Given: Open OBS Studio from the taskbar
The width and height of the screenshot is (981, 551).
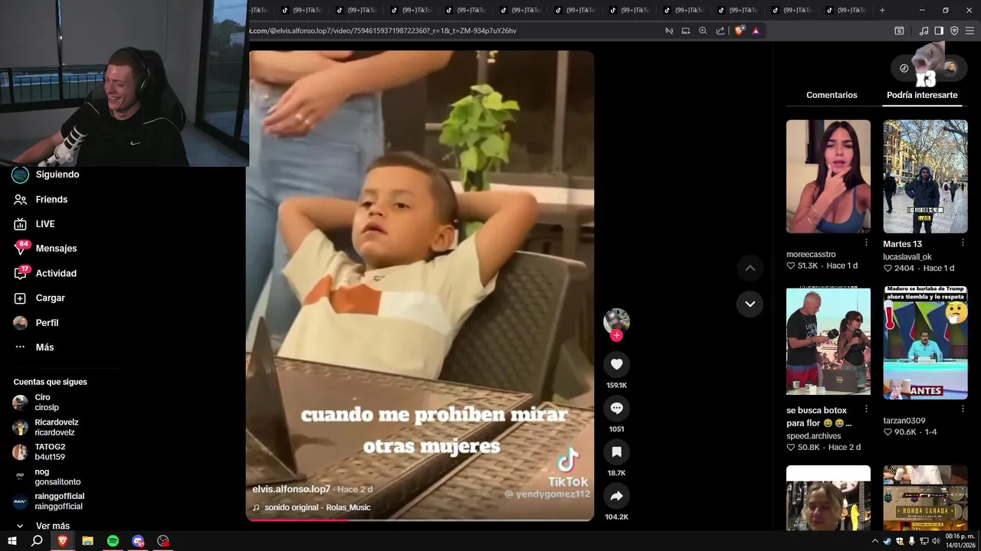Looking at the screenshot, I should click(163, 541).
